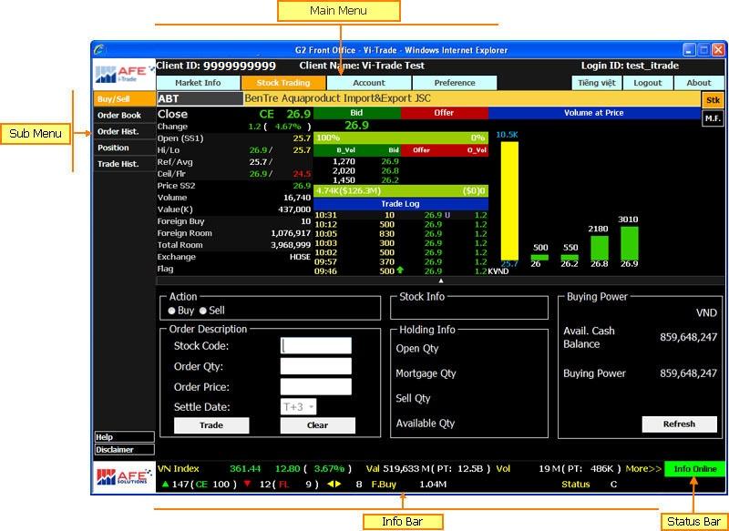Image resolution: width=729 pixels, height=531 pixels.
Task: Click the ABT stock code field
Action: tap(200, 98)
